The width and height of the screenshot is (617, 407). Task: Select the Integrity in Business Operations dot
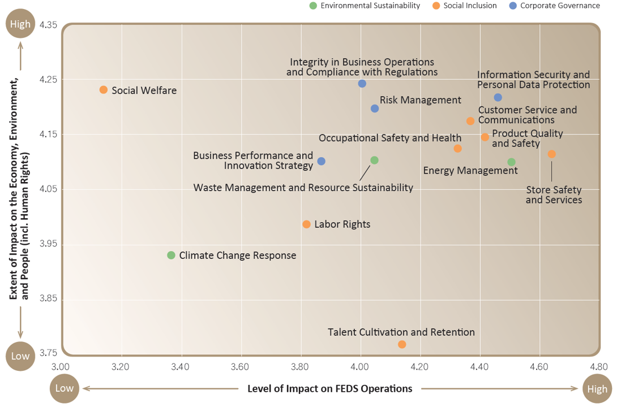pos(362,84)
